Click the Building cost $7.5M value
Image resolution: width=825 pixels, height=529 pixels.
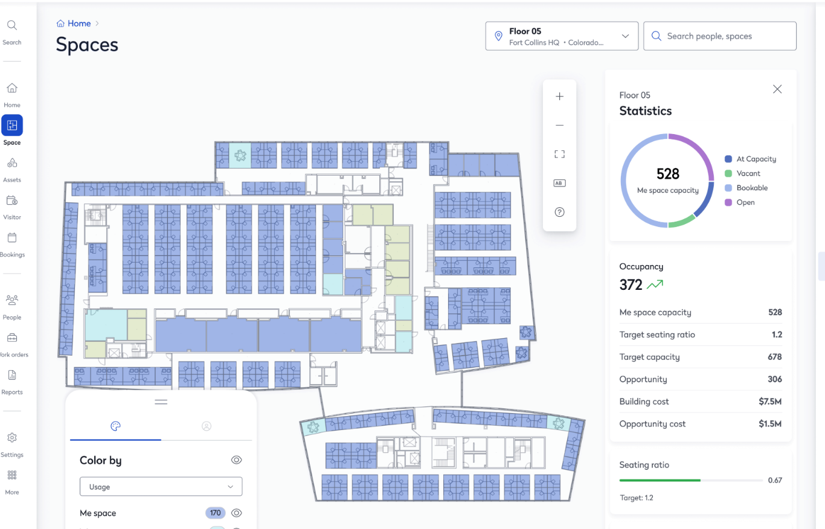[770, 402]
